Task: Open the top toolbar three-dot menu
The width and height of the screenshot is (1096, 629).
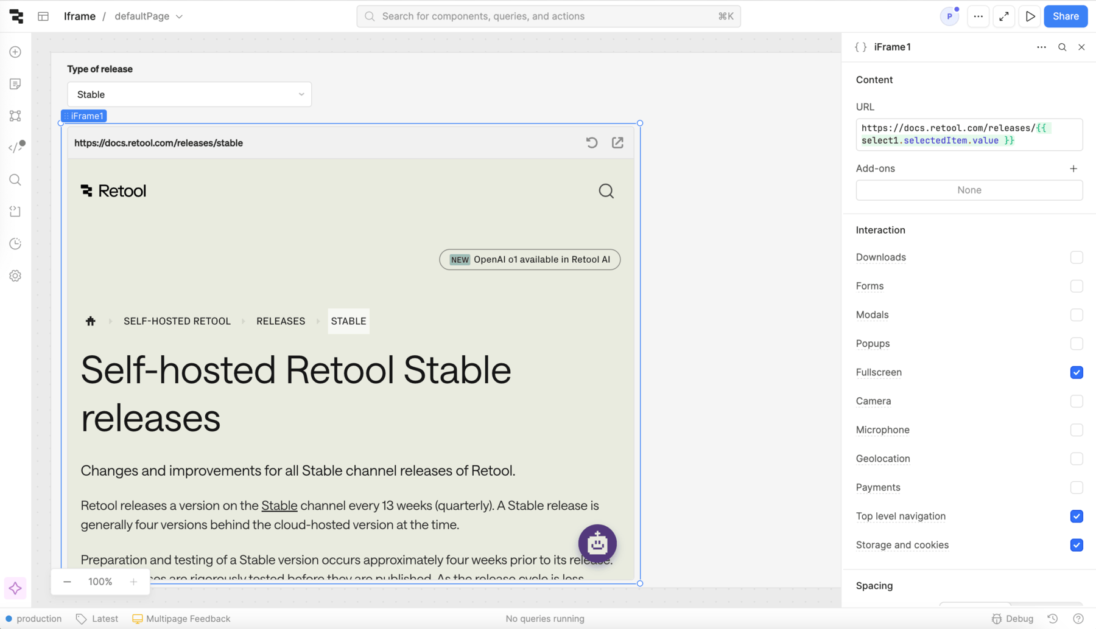Action: [x=978, y=16]
